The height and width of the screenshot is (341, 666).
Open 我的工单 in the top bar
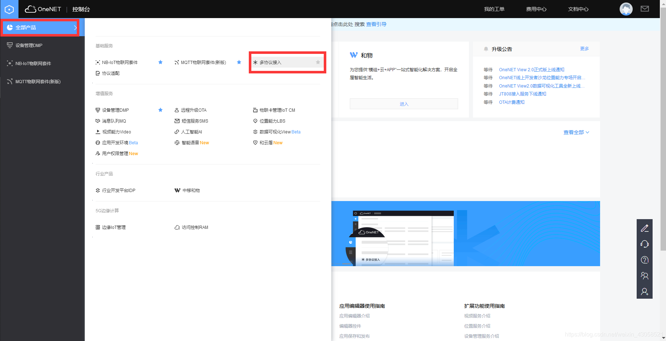point(494,9)
